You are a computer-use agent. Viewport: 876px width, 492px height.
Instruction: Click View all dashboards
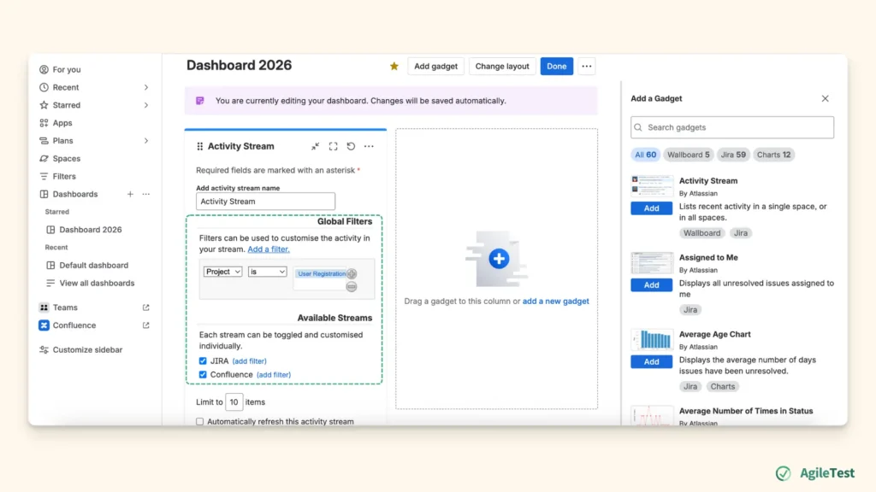(x=97, y=284)
